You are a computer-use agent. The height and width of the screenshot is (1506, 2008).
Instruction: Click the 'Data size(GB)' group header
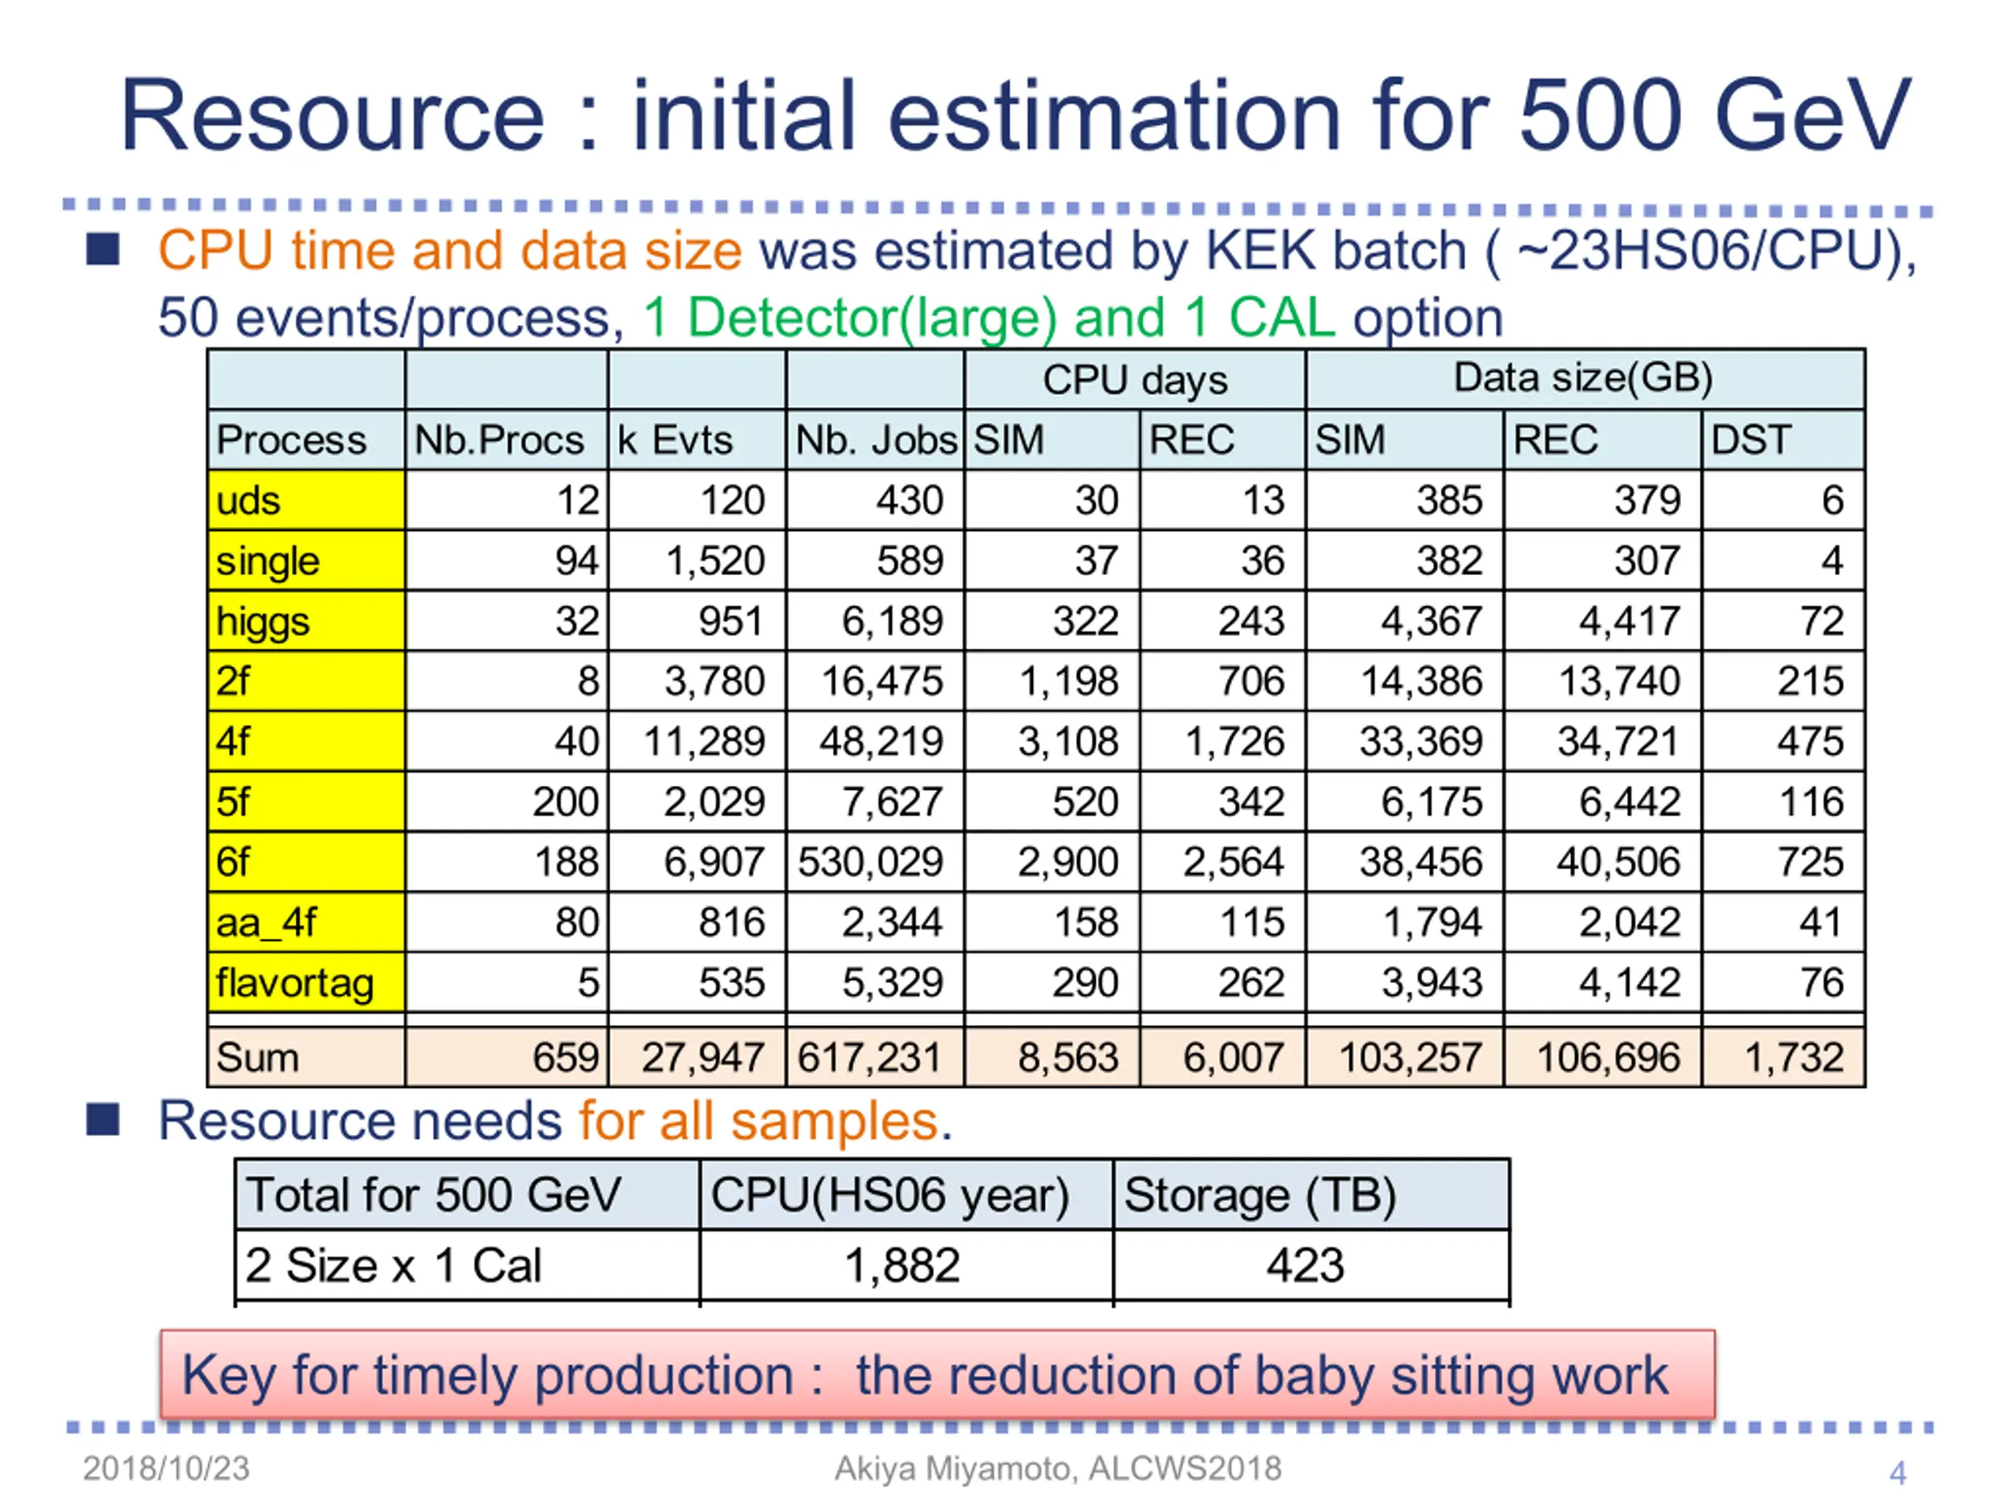coord(1585,379)
